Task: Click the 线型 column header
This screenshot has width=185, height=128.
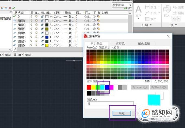Action: click(x=57, y=13)
